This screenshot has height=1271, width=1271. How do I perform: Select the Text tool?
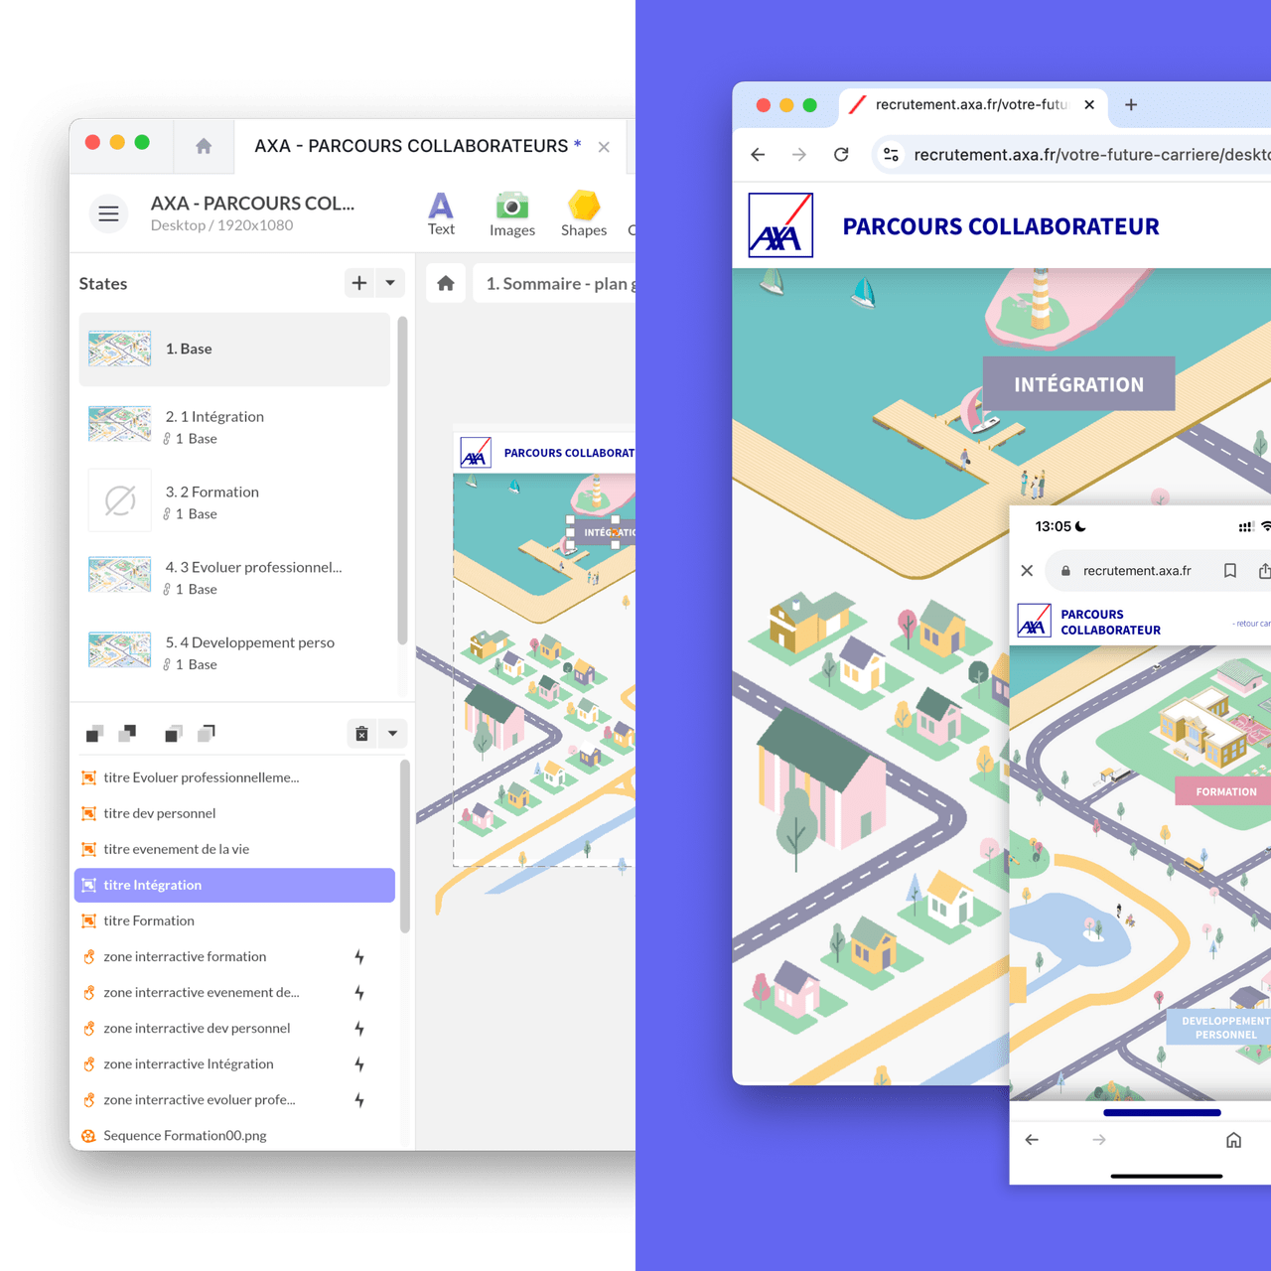click(441, 214)
